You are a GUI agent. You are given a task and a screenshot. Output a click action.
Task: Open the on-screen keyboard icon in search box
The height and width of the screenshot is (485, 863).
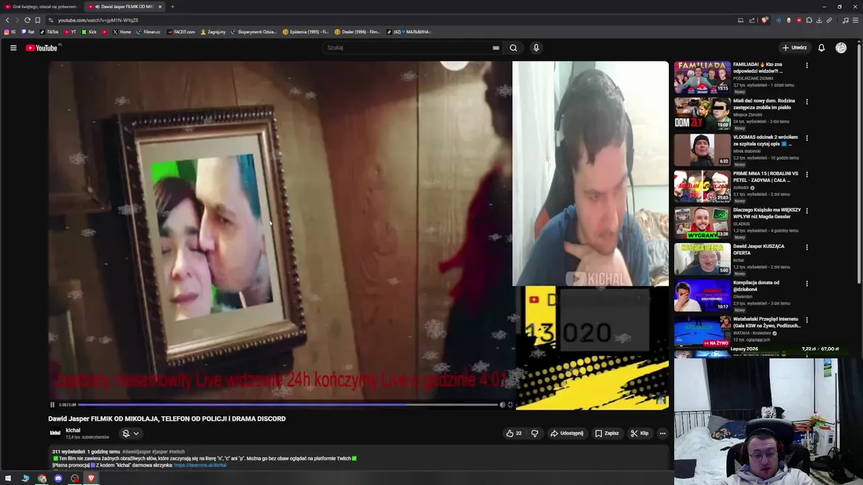click(496, 48)
